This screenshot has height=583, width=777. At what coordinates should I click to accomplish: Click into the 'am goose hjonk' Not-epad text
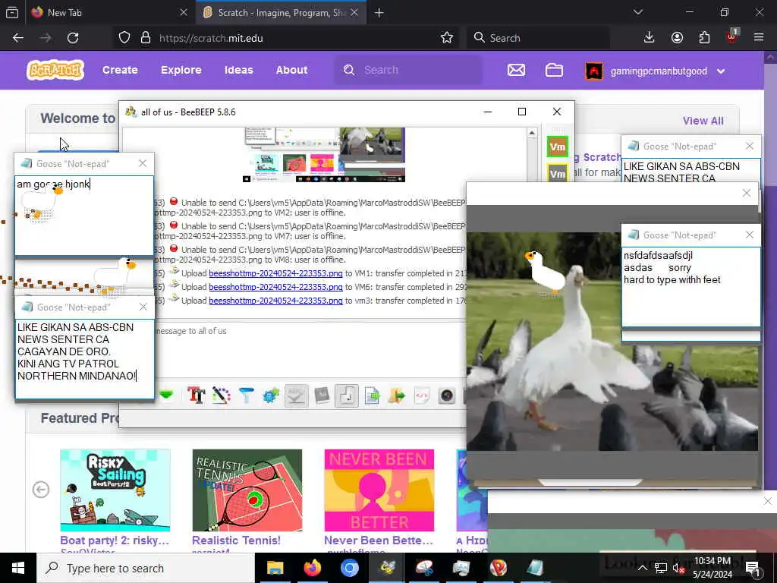pyautogui.click(x=54, y=184)
